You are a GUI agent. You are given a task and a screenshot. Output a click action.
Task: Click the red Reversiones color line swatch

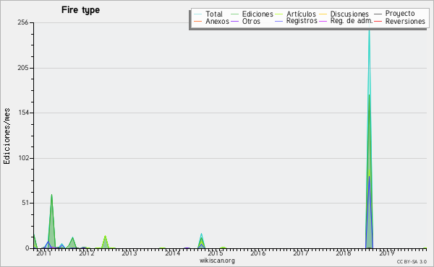point(378,21)
